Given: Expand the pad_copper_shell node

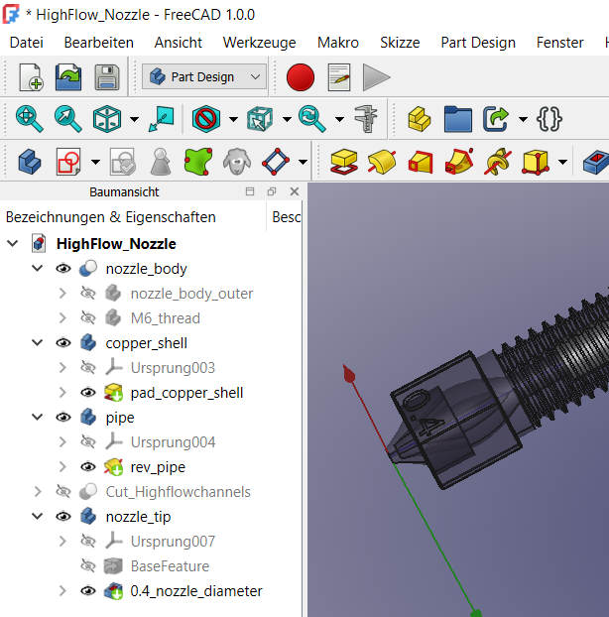Looking at the screenshot, I should (x=62, y=392).
